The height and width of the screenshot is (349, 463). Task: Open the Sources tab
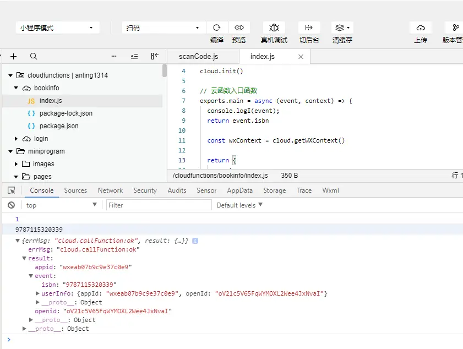pyautogui.click(x=75, y=190)
